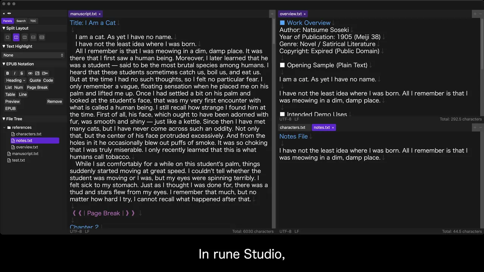Close the manuscript.txt tab
This screenshot has height=272, width=484.
pos(100,14)
